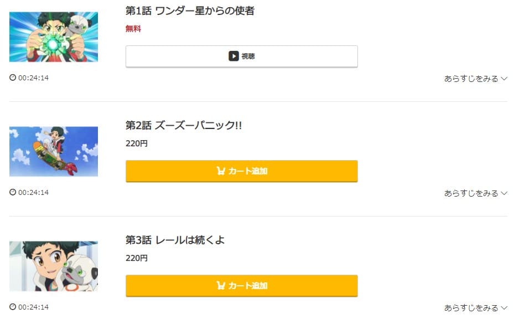Click the title 第2話 ズーズーパニック!!
Viewport: 519px width, 319px height.
184,126
